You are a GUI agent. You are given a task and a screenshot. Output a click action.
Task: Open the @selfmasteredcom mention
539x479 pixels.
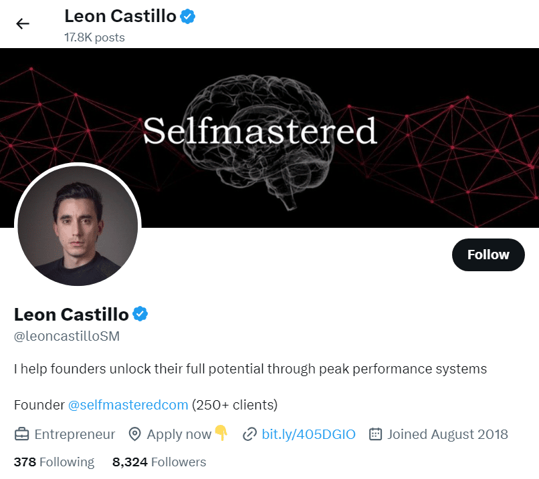(x=128, y=405)
